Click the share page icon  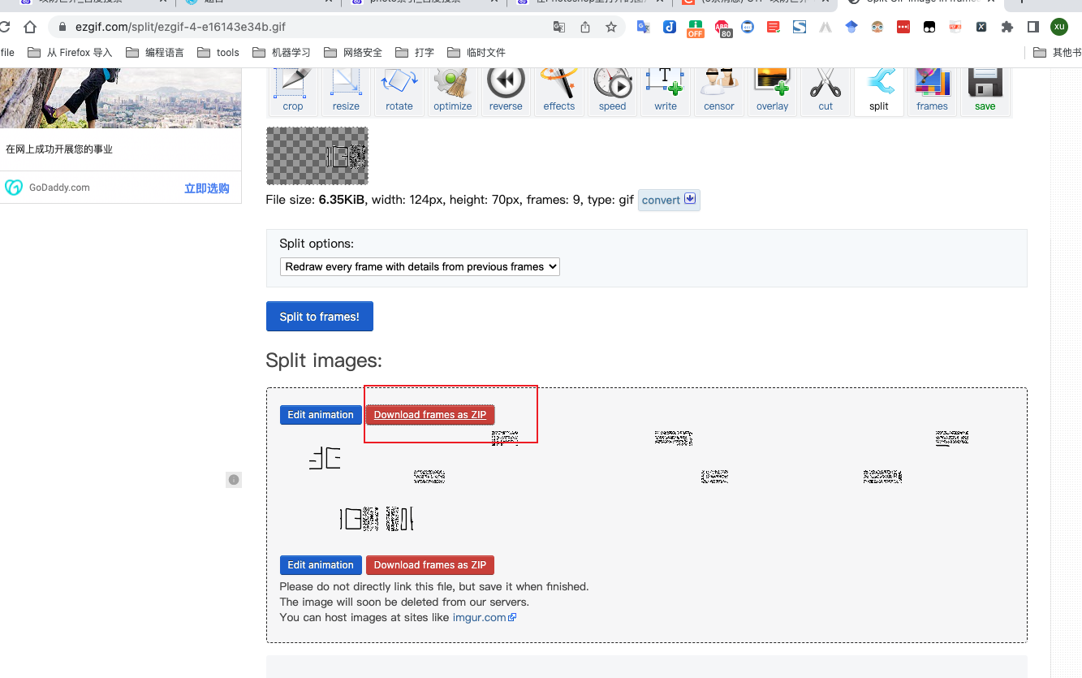click(585, 27)
